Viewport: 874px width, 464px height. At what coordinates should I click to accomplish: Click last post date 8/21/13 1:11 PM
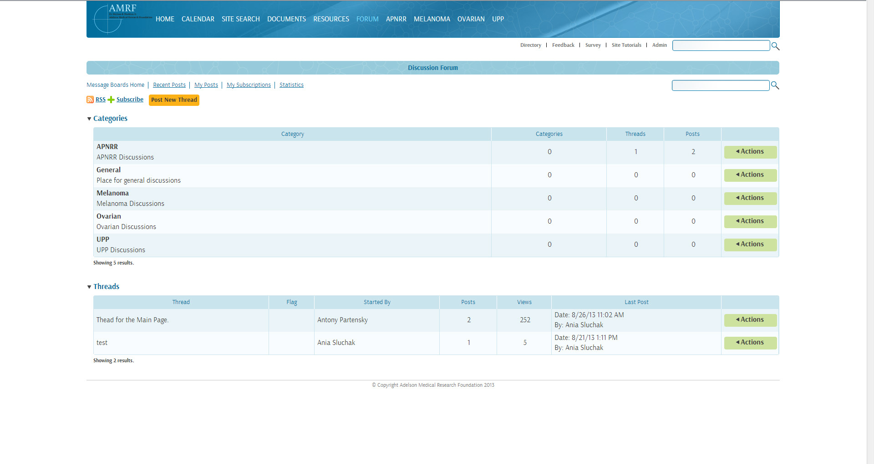tap(586, 338)
